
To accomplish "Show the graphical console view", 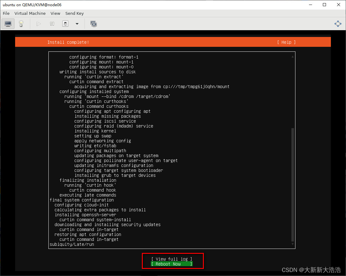I will [8, 24].
